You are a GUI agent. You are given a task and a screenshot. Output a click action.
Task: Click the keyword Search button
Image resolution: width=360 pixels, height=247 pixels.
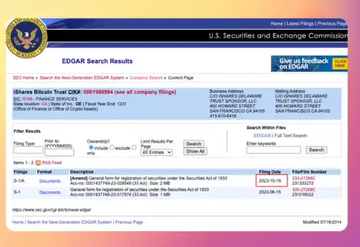click(316, 150)
